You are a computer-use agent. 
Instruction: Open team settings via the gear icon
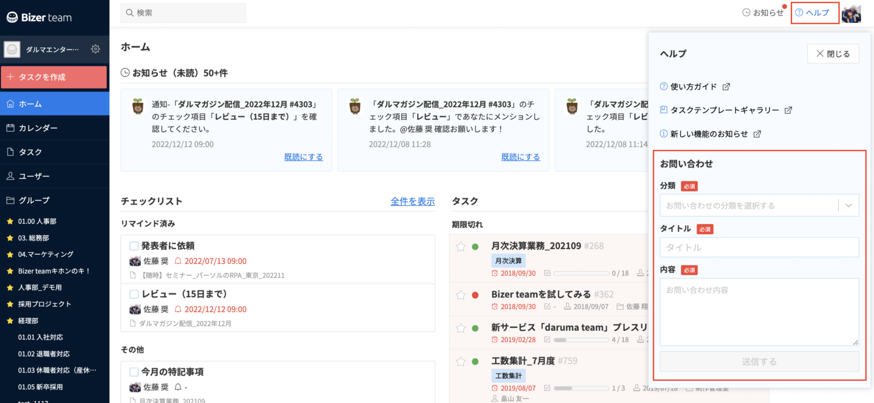point(96,49)
